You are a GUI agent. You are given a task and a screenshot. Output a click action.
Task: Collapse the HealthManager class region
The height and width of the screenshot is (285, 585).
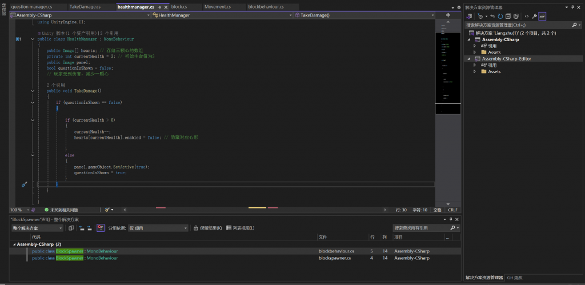[33, 39]
